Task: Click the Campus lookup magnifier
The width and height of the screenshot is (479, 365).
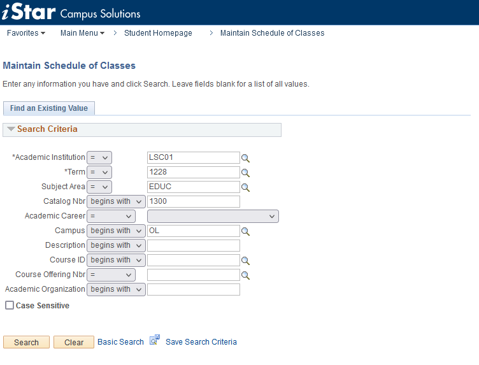Action: point(245,231)
